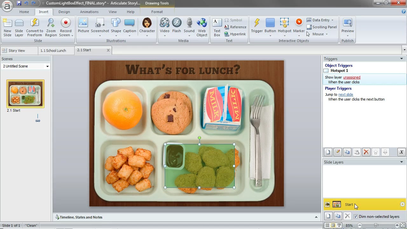Add a Slide Layer from ribbon
407x229 pixels.
(19, 28)
